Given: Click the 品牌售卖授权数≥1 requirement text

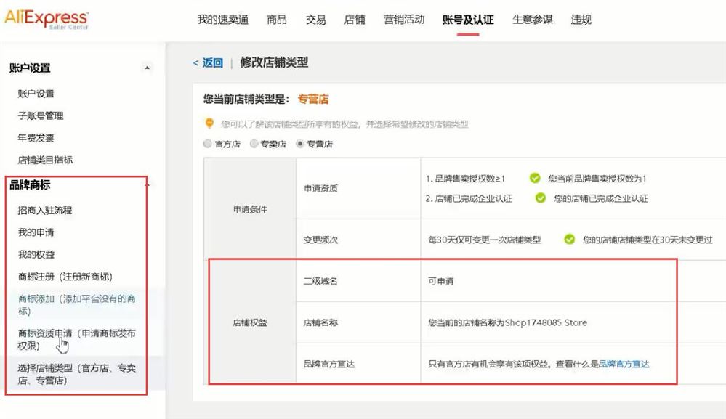Looking at the screenshot, I should pos(465,179).
